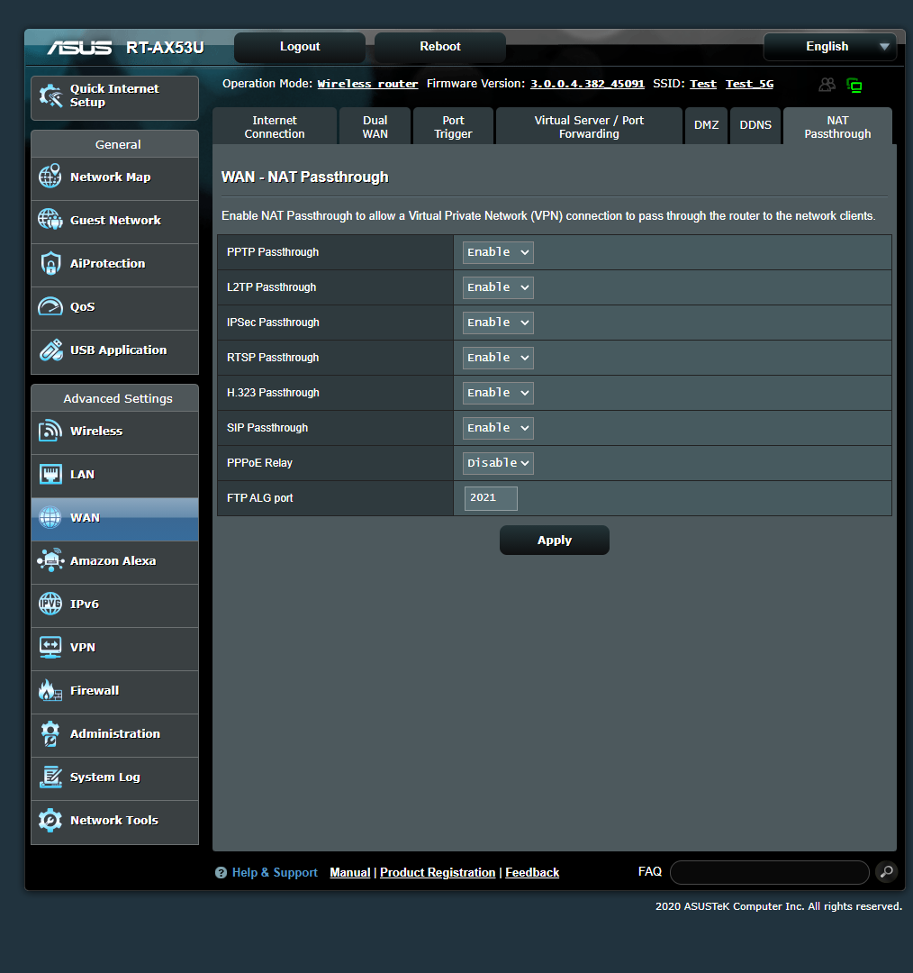
Task: Click the FTP ALG port input field
Action: 491,498
